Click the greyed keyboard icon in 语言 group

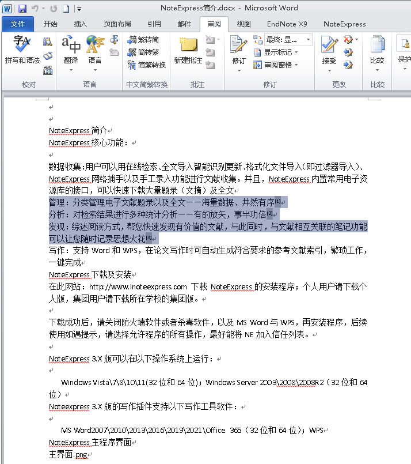pos(114,52)
